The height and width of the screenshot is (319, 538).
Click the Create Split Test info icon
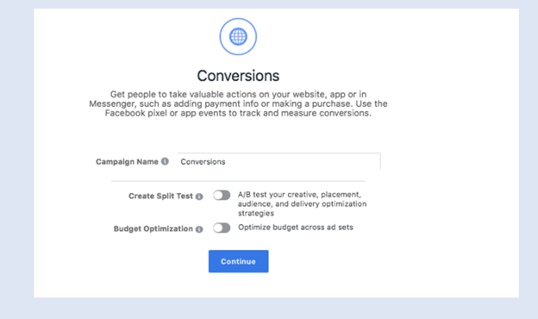(199, 197)
